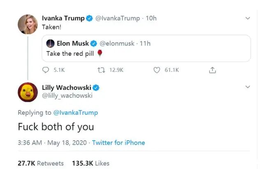Click the @lilly_wachowski handle
Image resolution: width=263 pixels, height=169 pixels.
point(67,96)
